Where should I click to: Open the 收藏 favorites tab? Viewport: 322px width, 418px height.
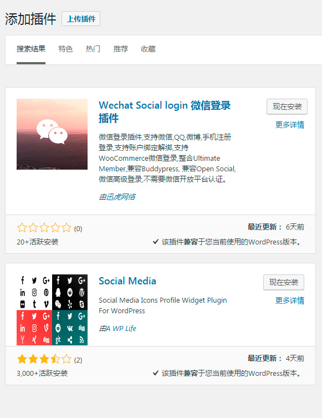(148, 49)
